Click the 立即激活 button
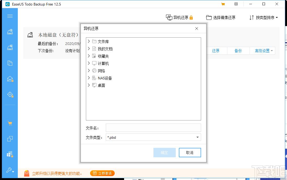This screenshot has height=180, width=287. click(102, 173)
